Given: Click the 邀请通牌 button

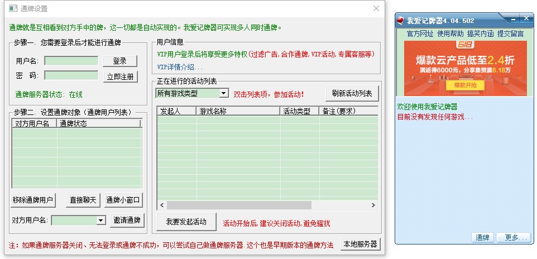Looking at the screenshot, I should (x=127, y=220).
